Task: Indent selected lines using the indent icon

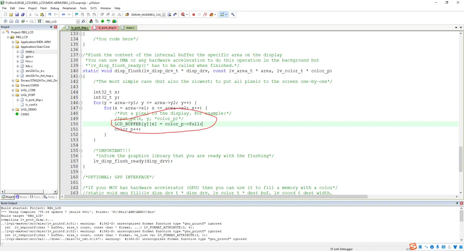Action: tap(102, 14)
